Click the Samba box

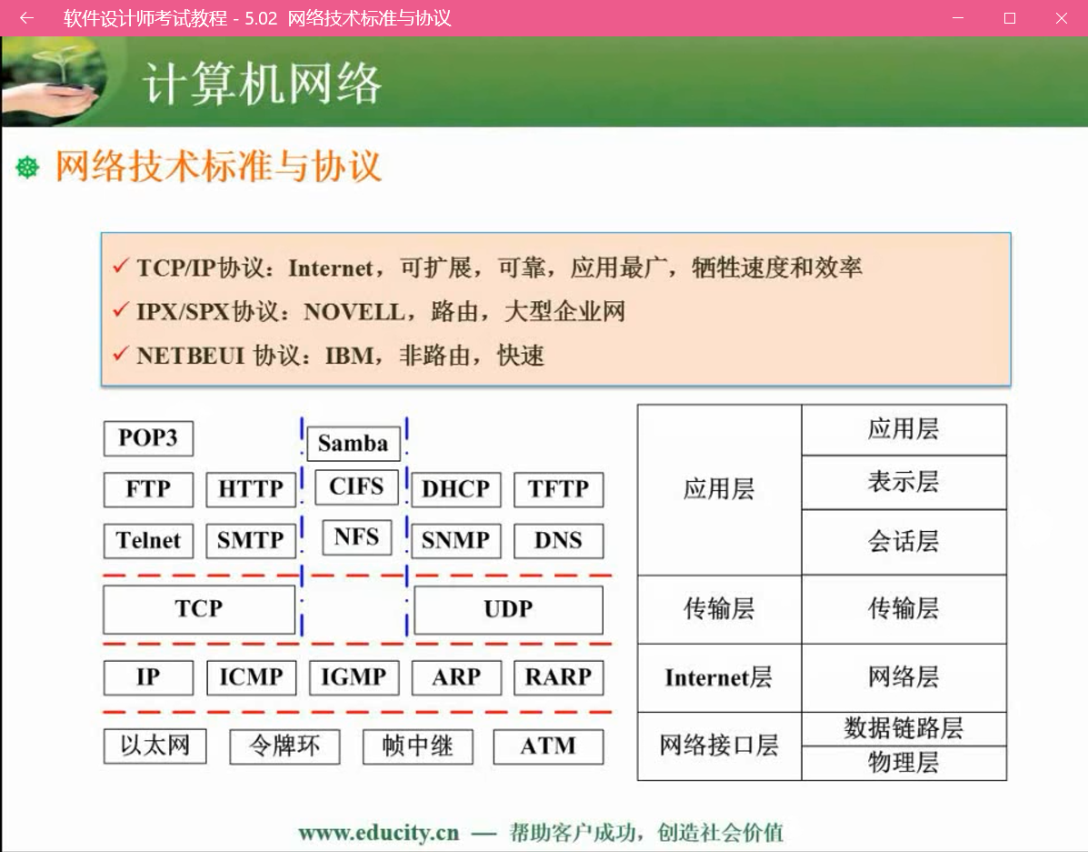pos(354,444)
